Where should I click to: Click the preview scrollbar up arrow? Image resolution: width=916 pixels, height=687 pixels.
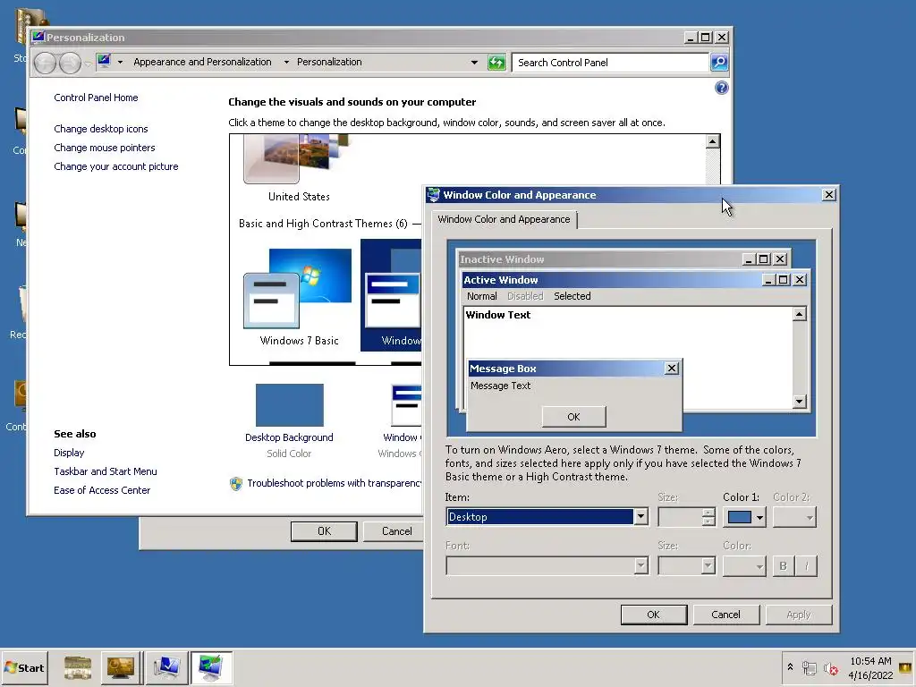[x=800, y=314]
